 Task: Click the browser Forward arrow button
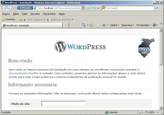pyautogui.click(x=10, y=8)
